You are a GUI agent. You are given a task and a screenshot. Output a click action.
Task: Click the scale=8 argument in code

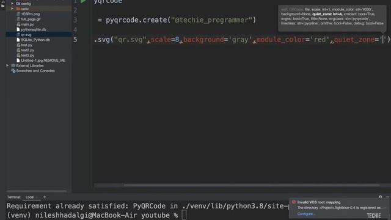(165, 40)
